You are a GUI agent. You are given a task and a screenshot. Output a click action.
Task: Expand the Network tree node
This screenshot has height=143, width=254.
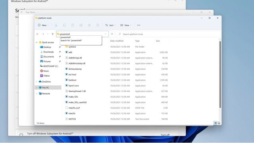pyautogui.click(x=37, y=94)
